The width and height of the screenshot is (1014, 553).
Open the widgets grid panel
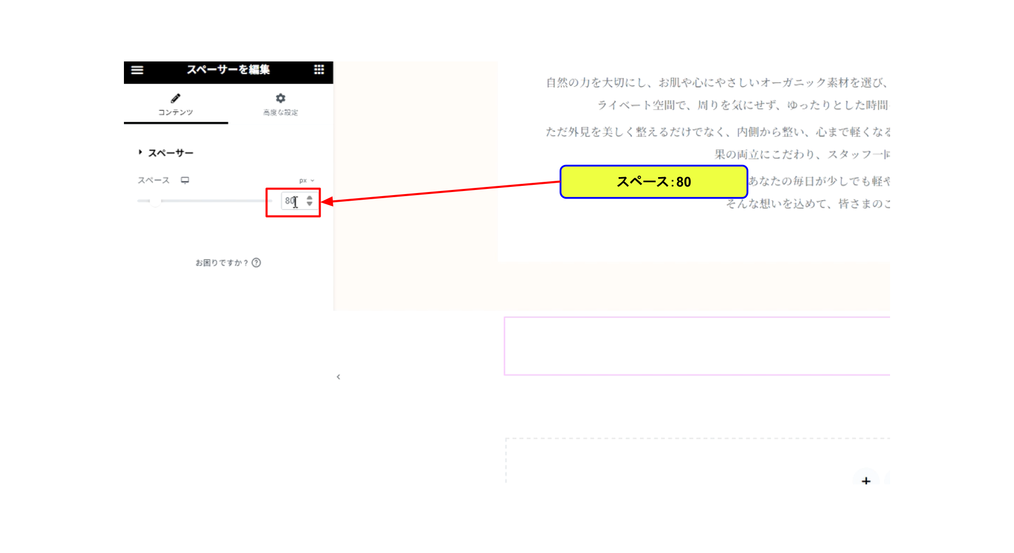(x=319, y=70)
